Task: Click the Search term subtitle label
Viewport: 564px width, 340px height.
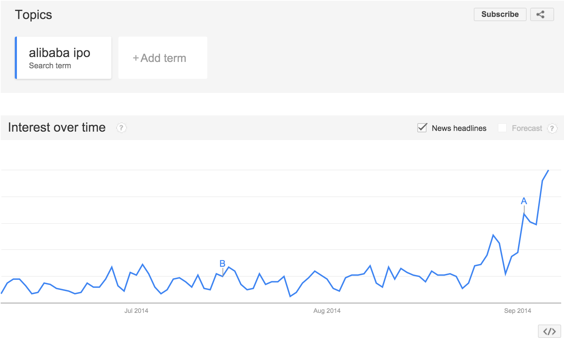Action: point(50,66)
